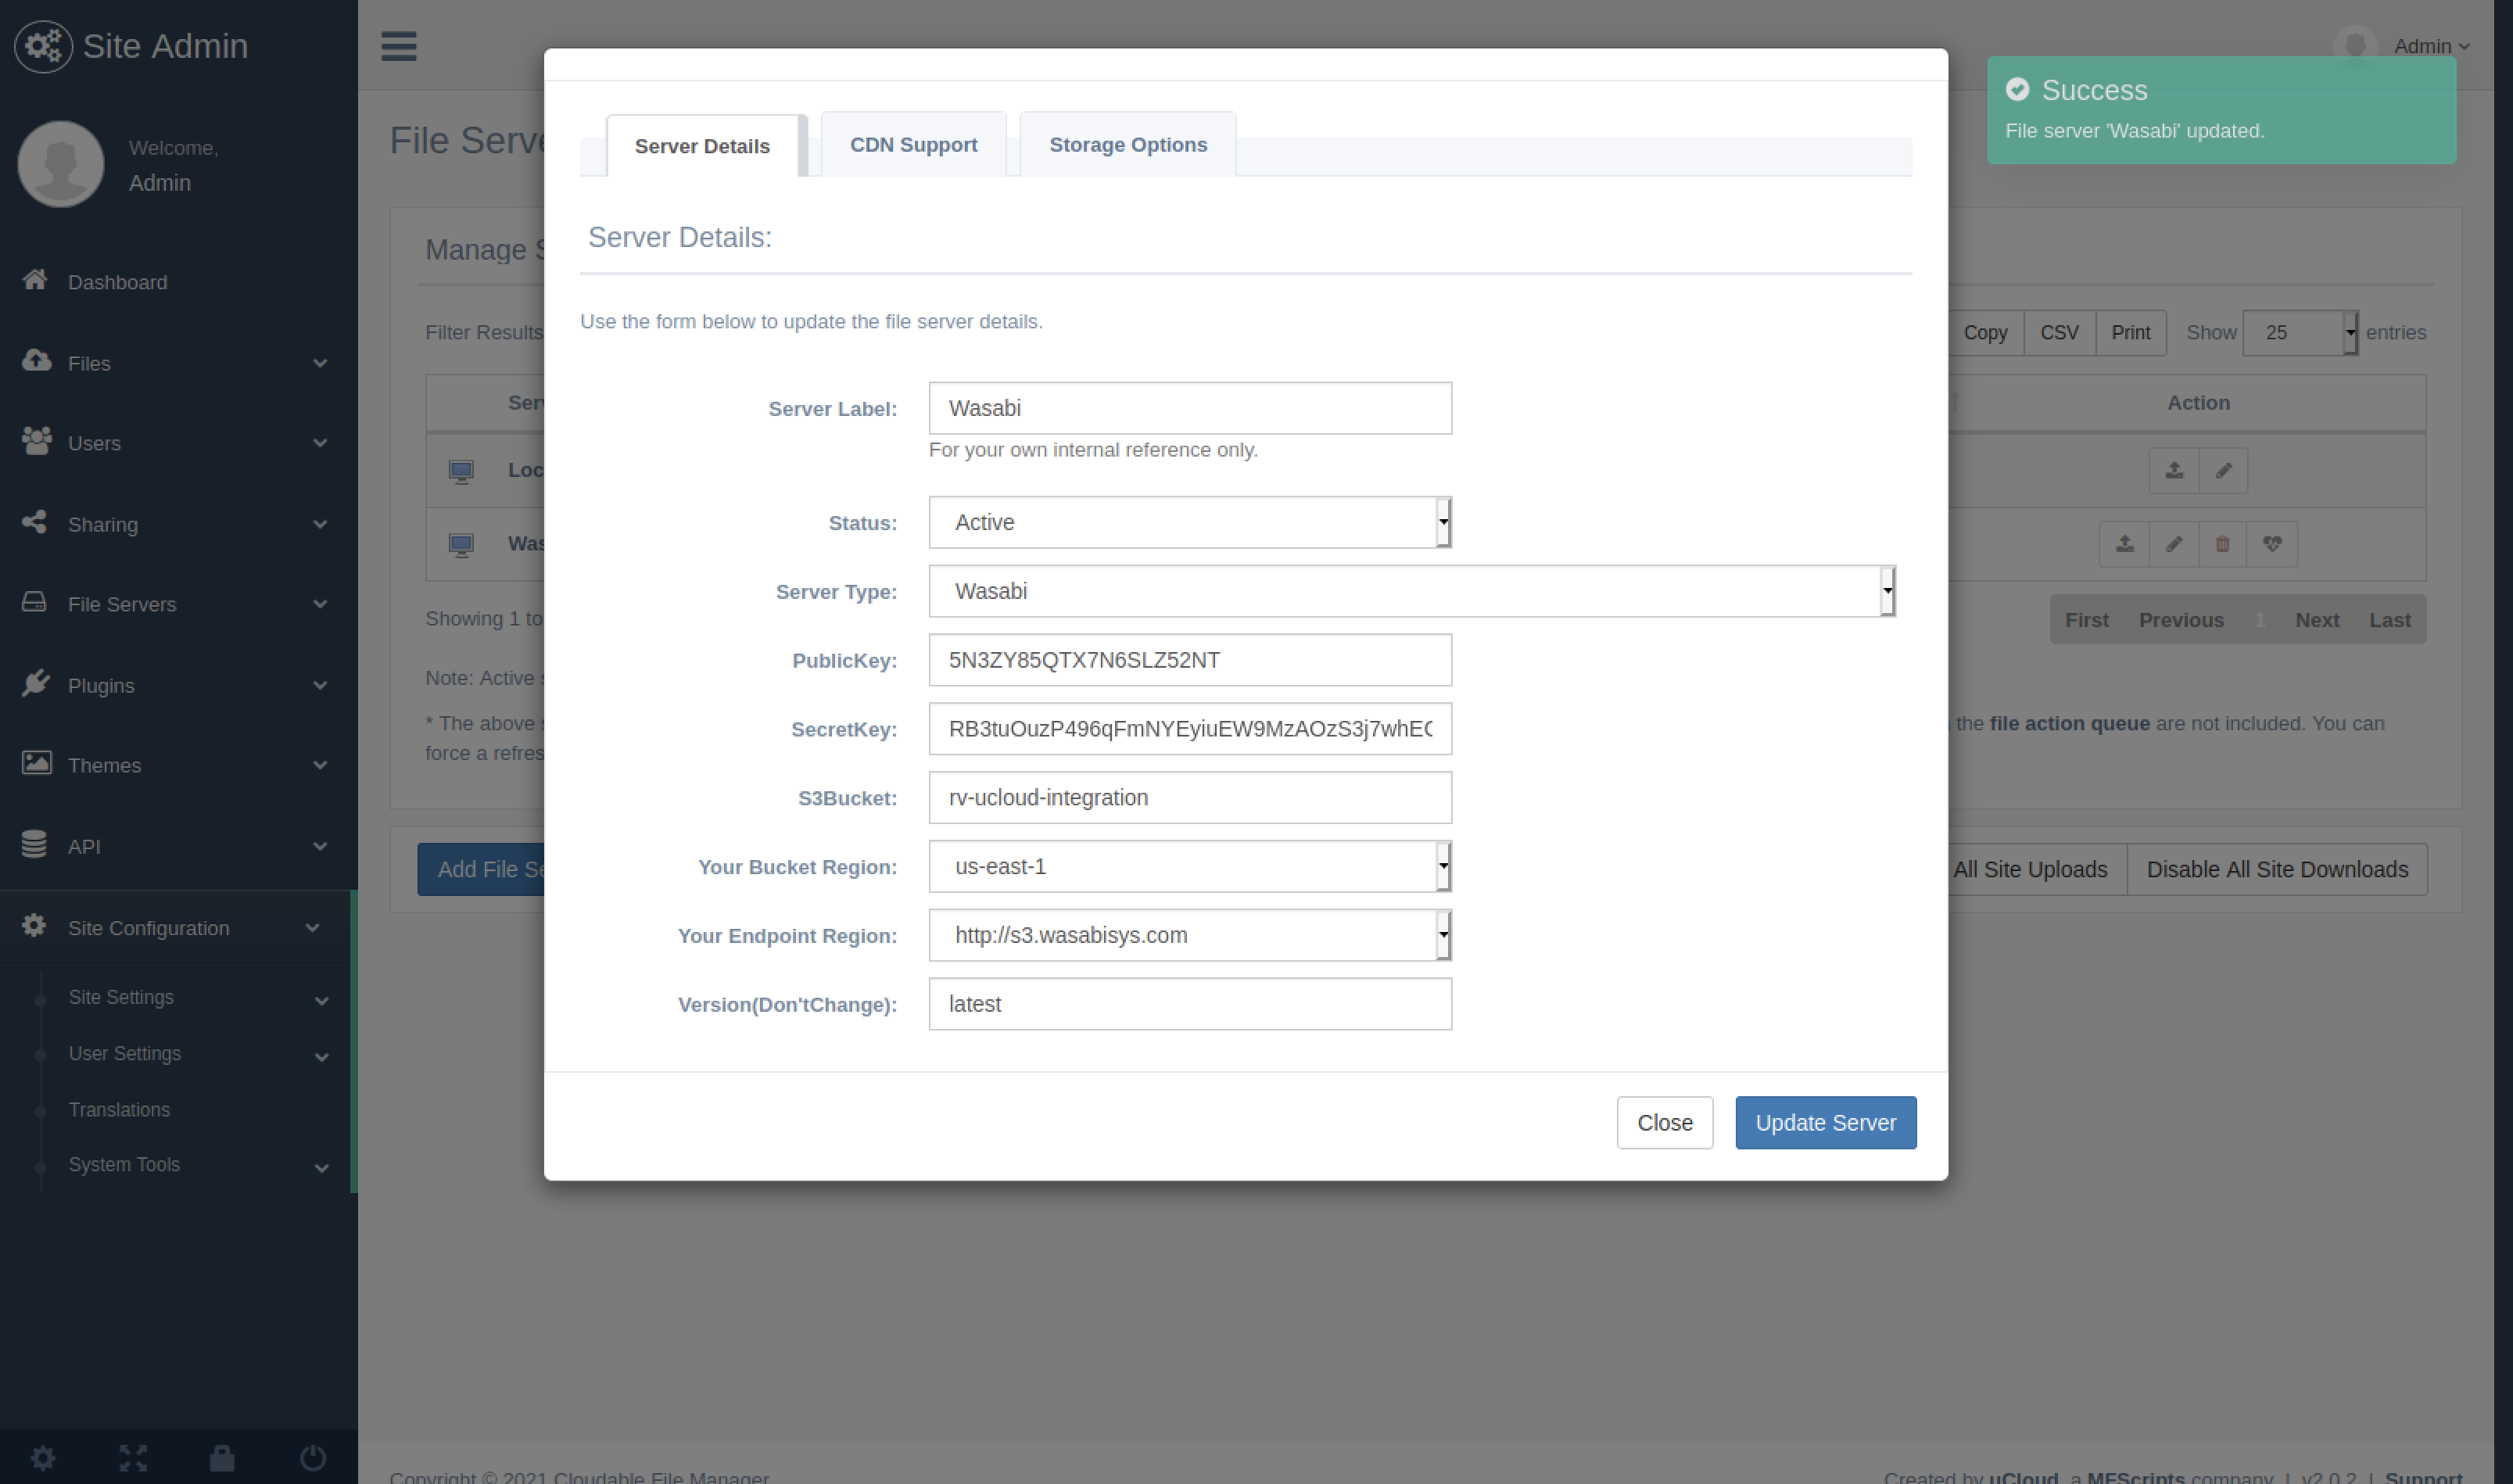Image resolution: width=2513 pixels, height=1484 pixels.
Task: Click the SecretKey input field
Action: click(x=1190, y=729)
